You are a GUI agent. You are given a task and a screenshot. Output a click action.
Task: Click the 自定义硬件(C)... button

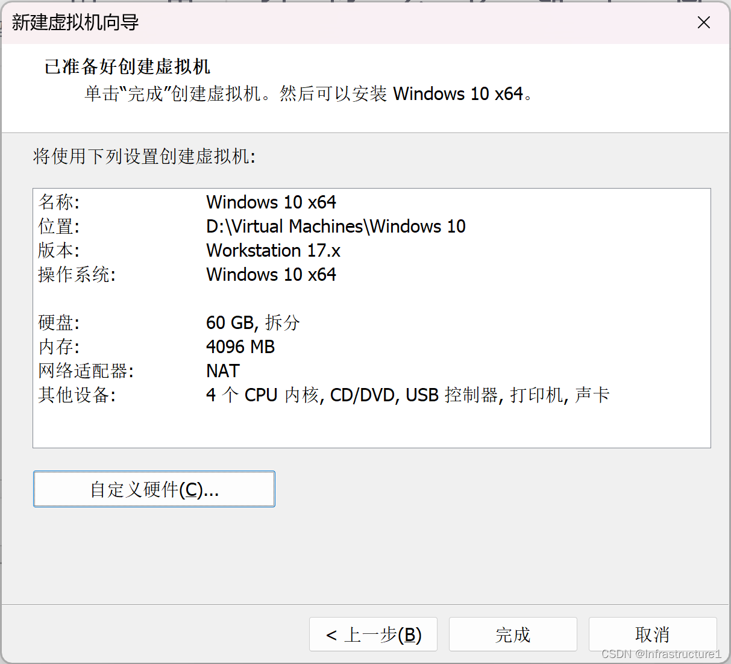[154, 489]
